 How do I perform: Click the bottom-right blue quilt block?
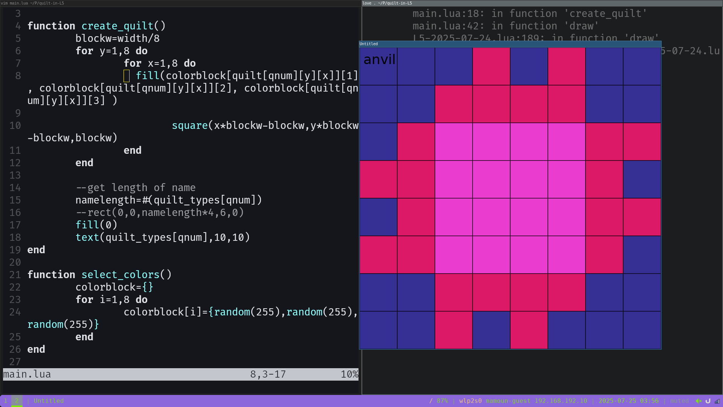642,330
